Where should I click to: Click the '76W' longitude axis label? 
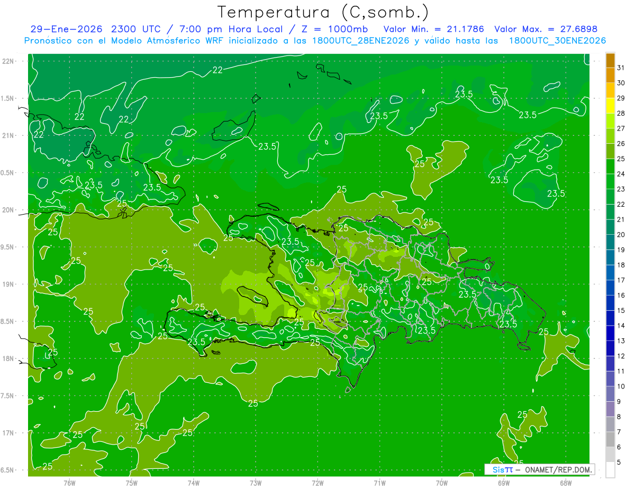pos(69,483)
